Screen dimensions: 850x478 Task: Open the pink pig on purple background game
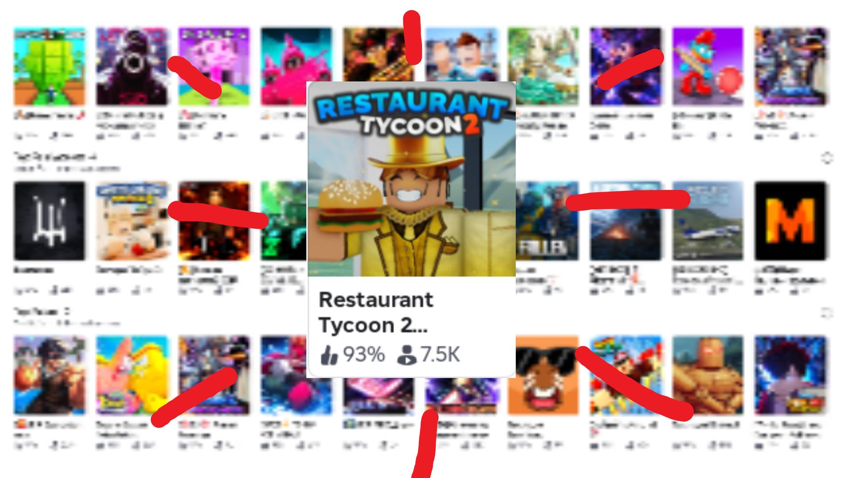click(x=214, y=66)
